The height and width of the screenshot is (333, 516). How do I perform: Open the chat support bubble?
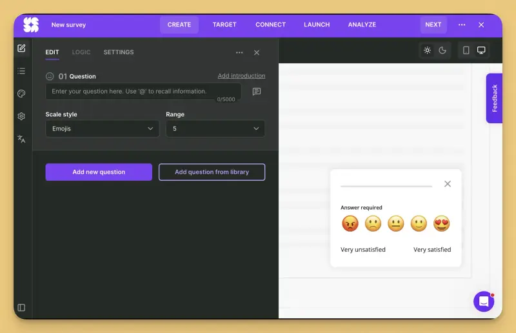click(x=484, y=301)
